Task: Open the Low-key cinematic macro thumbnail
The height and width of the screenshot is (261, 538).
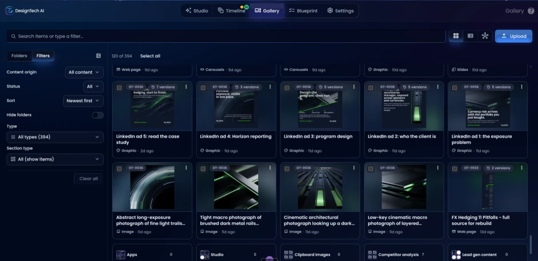Action: point(404,187)
